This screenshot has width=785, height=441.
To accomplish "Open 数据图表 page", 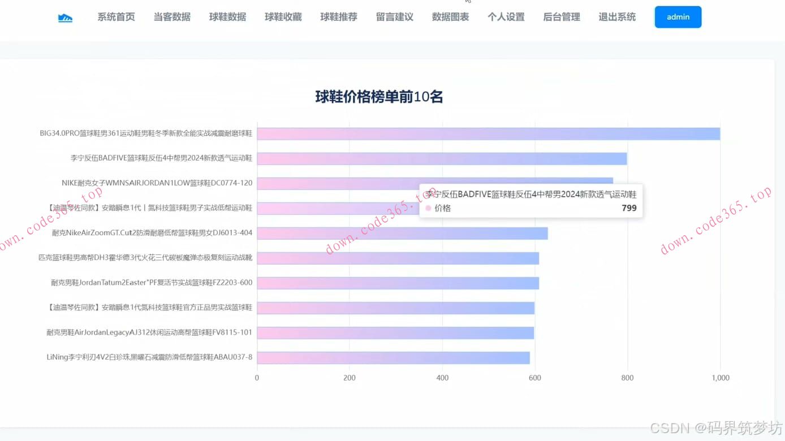I will 450,17.
